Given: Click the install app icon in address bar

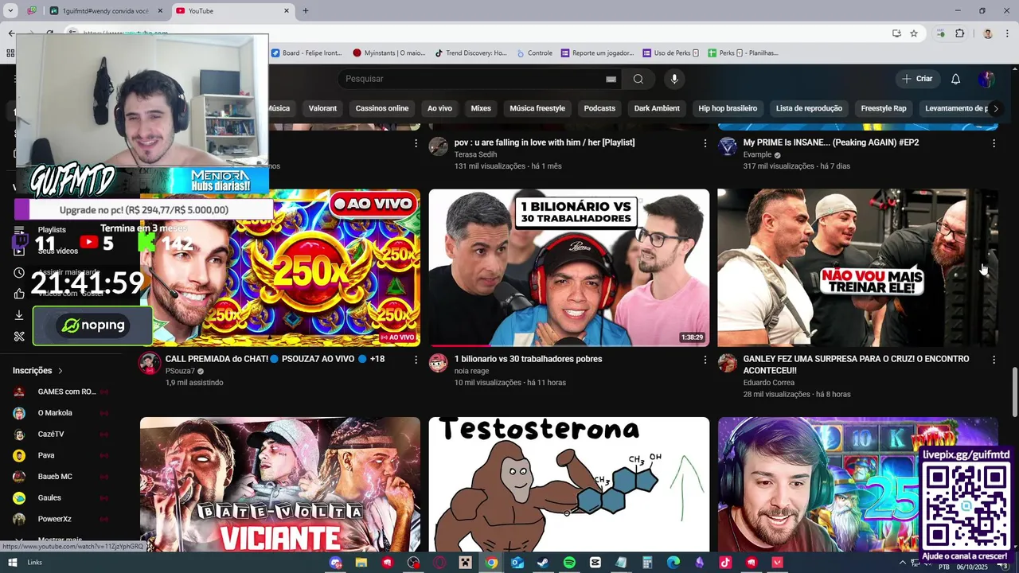Looking at the screenshot, I should (x=896, y=33).
